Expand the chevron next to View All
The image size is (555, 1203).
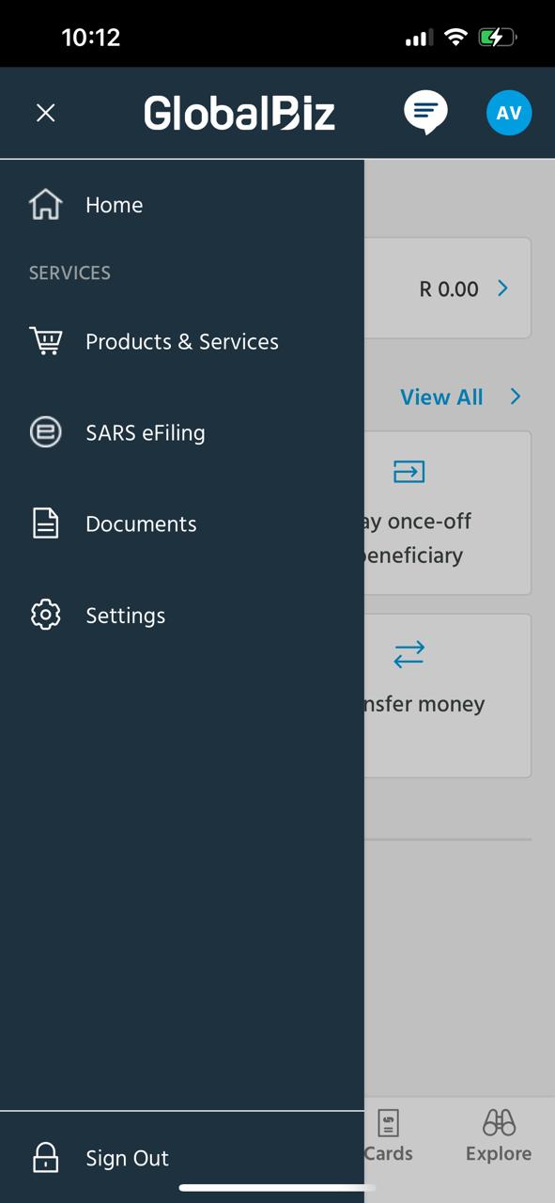[x=515, y=397]
